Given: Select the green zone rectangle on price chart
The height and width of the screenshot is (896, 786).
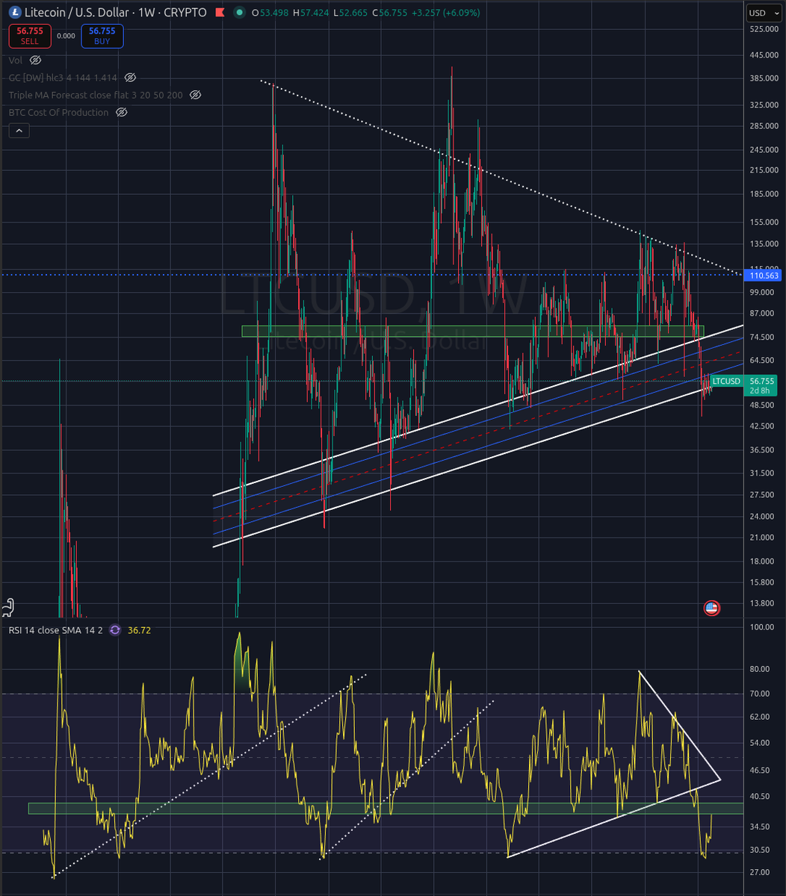Looking at the screenshot, I should point(473,331).
